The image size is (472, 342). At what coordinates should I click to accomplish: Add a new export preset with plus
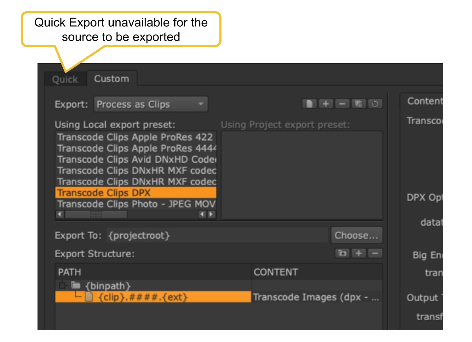click(x=326, y=104)
